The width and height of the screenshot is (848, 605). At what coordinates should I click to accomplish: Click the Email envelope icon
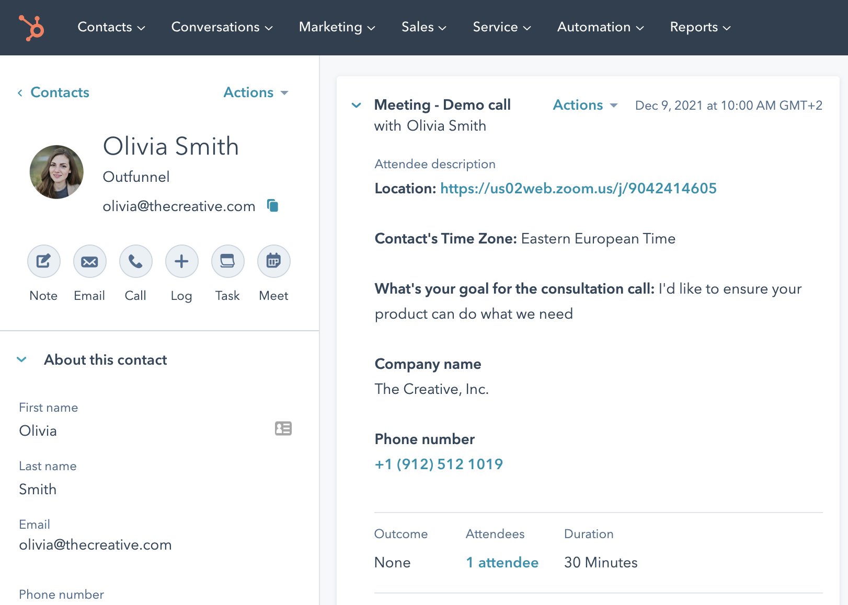[89, 261]
